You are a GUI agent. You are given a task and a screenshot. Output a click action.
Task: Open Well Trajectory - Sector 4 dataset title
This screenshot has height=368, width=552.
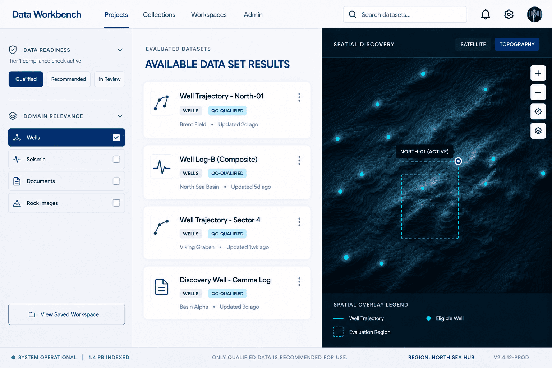[x=220, y=220]
